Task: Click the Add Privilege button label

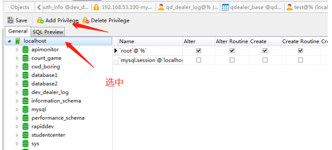Action: click(x=62, y=21)
